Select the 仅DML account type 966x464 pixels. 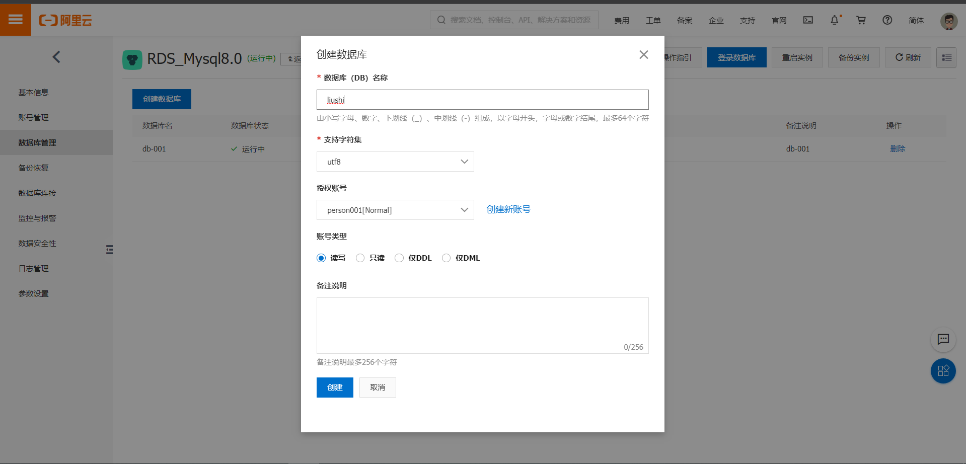[446, 258]
